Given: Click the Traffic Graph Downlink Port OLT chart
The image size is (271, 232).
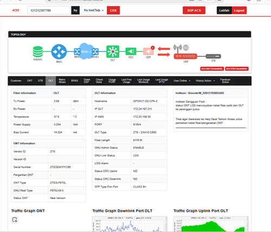Looking at the screenshot, I should (130, 224).
